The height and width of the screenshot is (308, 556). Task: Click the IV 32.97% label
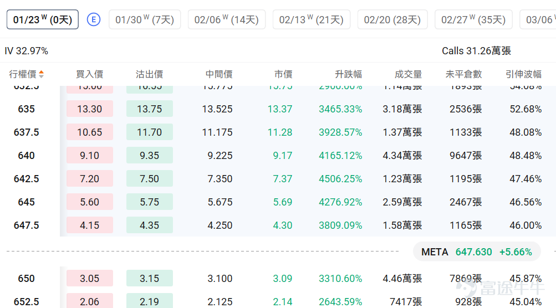tap(26, 51)
